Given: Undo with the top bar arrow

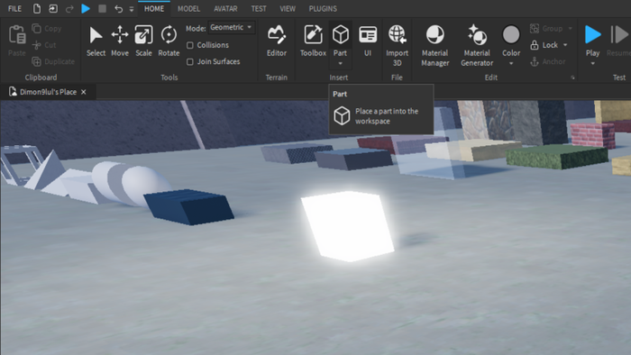Looking at the screenshot, I should point(118,8).
